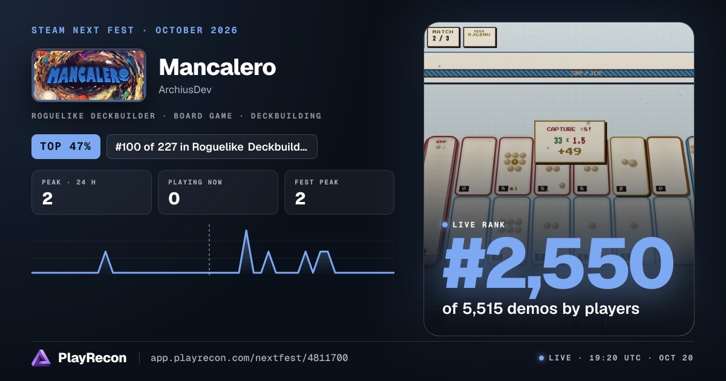Click the tallest peak in the player chart

coord(246,232)
